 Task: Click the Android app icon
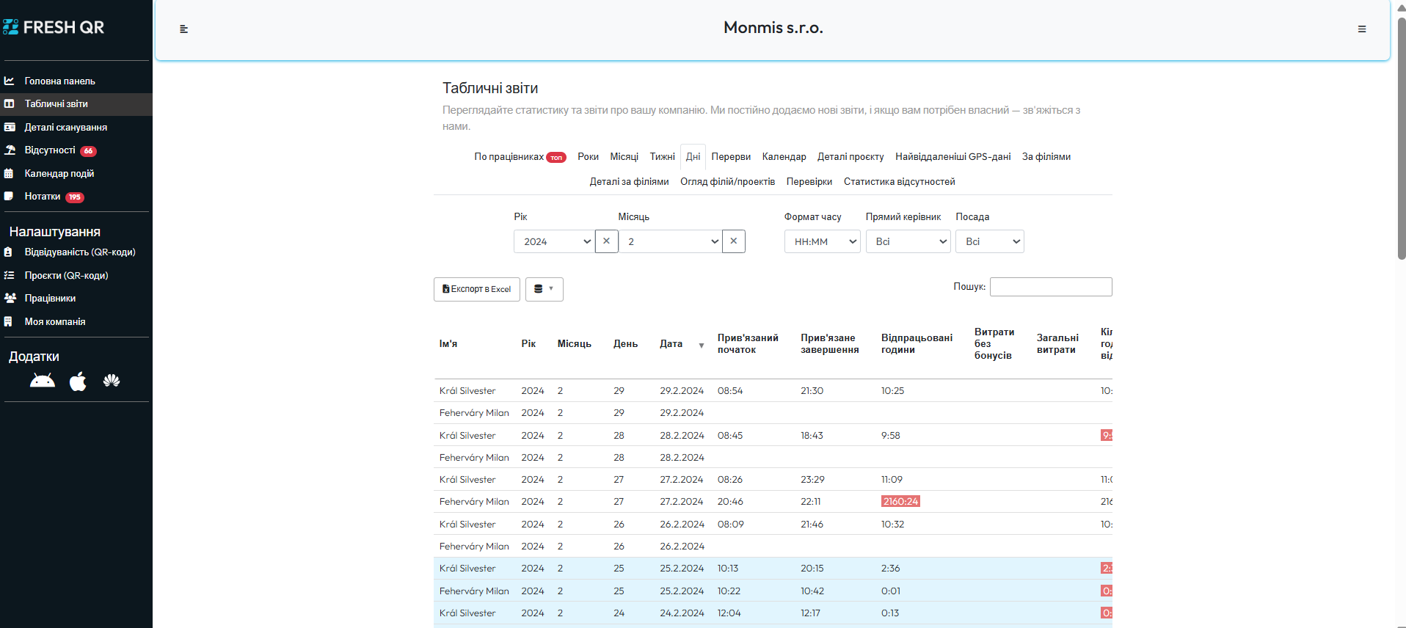click(43, 381)
